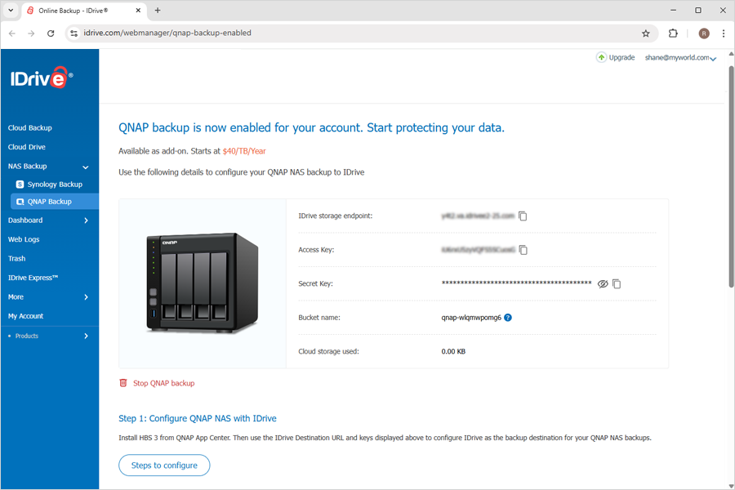This screenshot has height=490, width=735.
Task: Click the page vertical scrollbar
Action: [x=731, y=176]
